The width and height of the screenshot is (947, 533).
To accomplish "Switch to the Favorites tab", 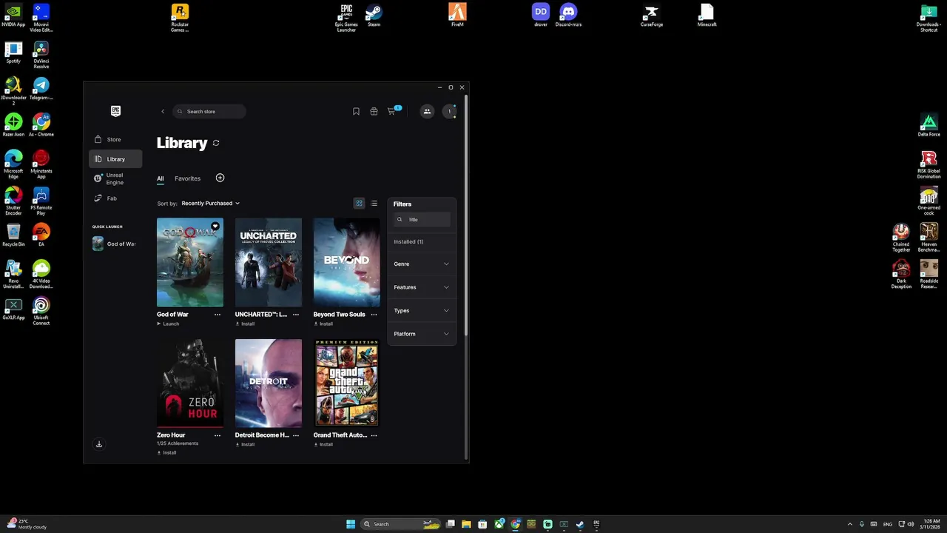I will coord(187,178).
